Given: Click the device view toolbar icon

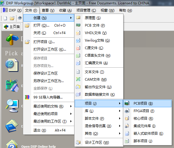Looking at the screenshot, I should pos(20,18).
